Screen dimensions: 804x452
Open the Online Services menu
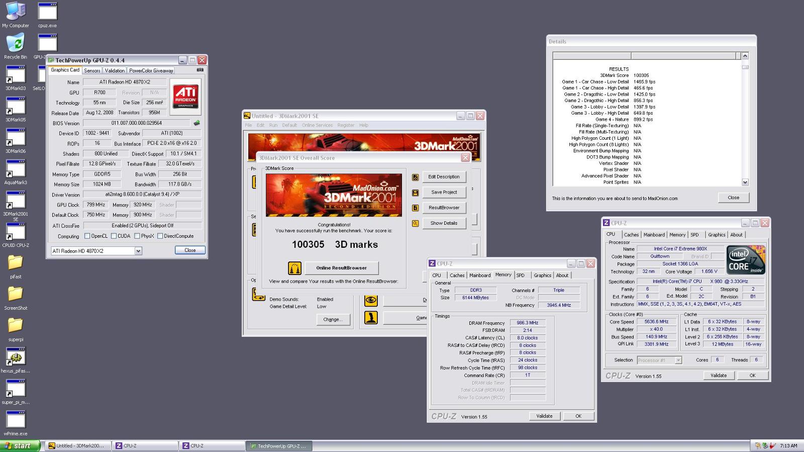pyautogui.click(x=317, y=125)
